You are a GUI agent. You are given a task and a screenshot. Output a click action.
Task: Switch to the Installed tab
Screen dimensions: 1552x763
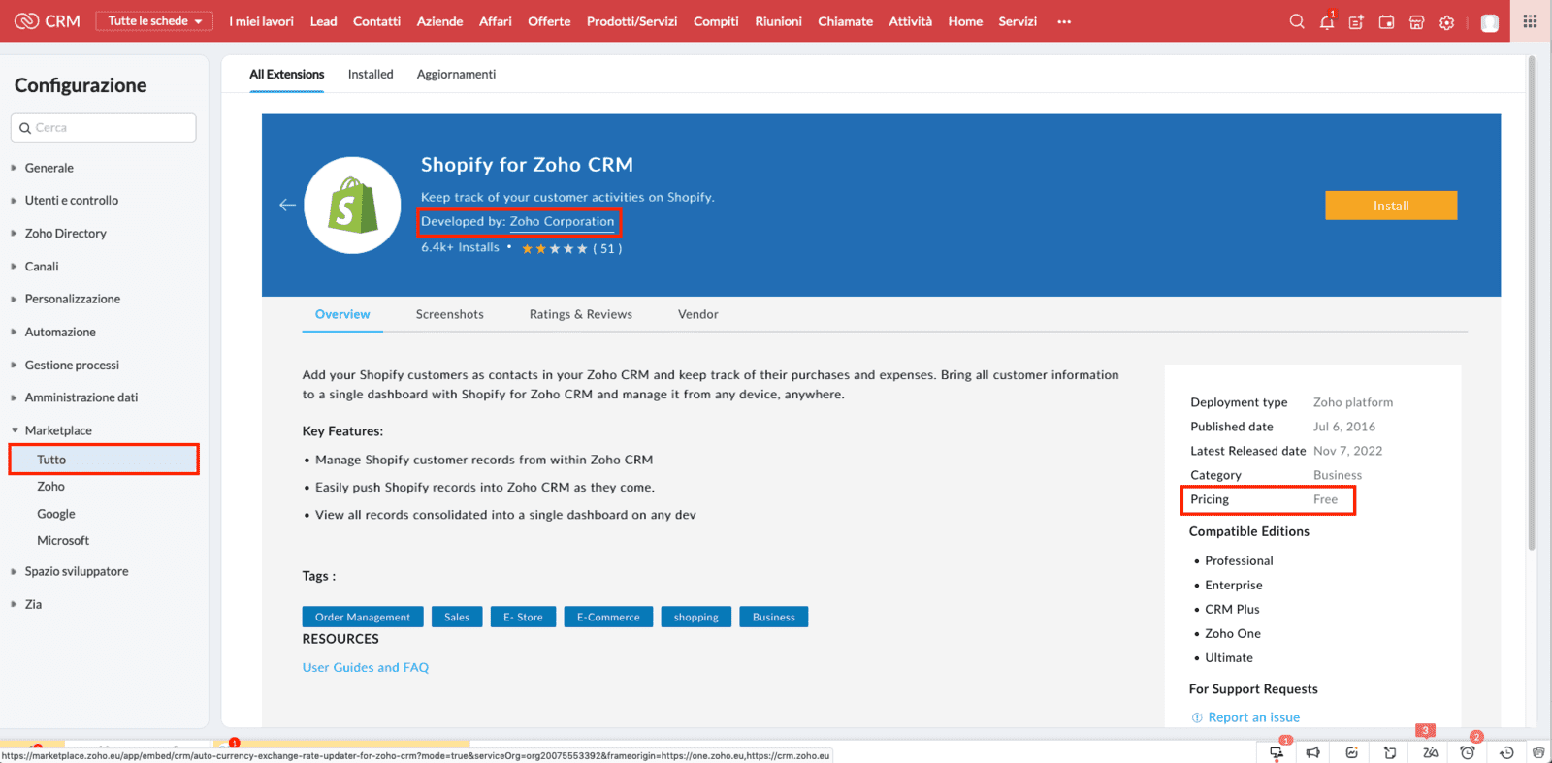(371, 75)
